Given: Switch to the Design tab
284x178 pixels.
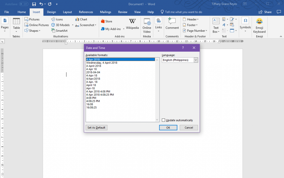Looking at the screenshot, I should pos(51,12).
